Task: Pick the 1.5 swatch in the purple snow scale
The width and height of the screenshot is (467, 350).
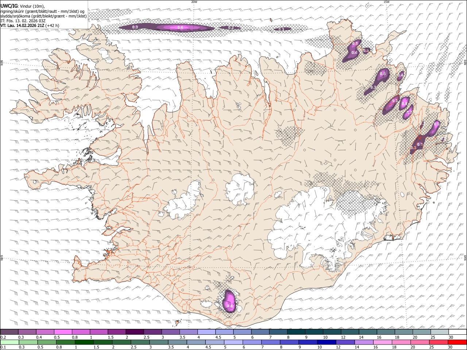Action: (x=117, y=332)
